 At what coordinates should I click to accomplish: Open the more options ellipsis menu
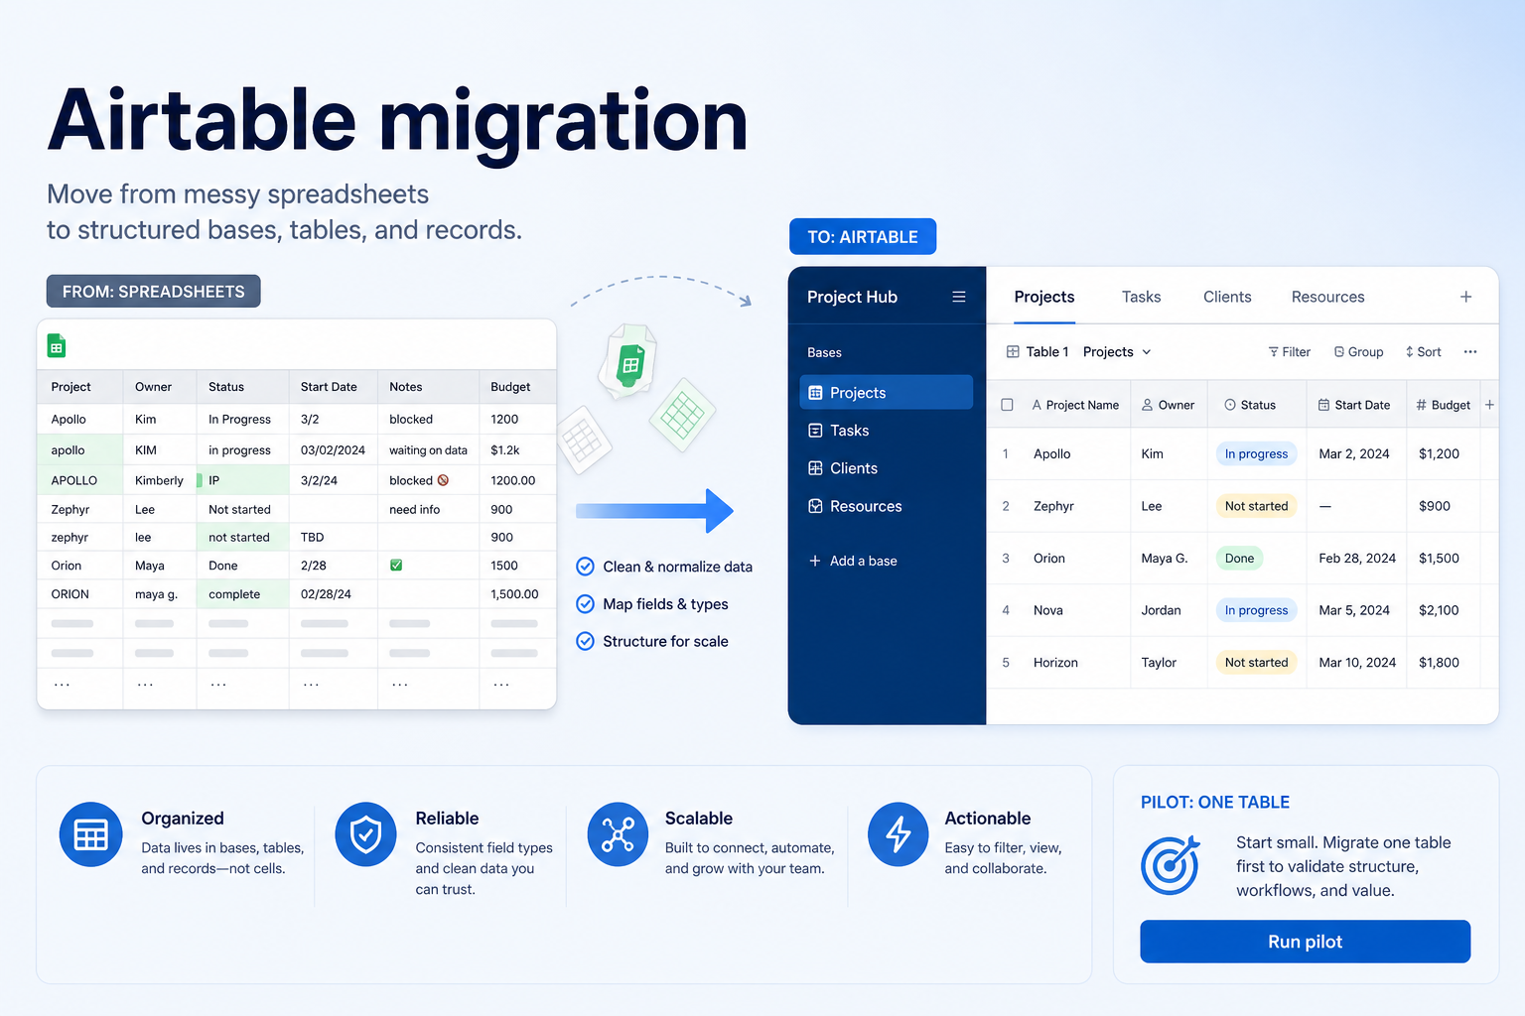coord(1470,351)
